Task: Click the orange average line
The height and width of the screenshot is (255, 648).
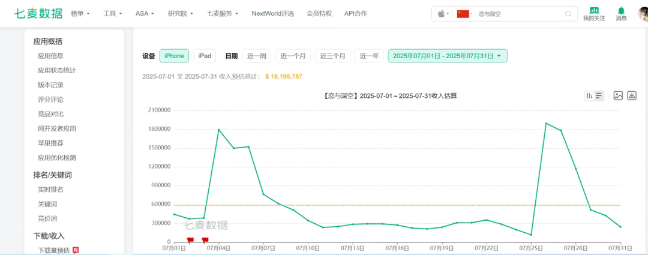Action: [x=397, y=205]
